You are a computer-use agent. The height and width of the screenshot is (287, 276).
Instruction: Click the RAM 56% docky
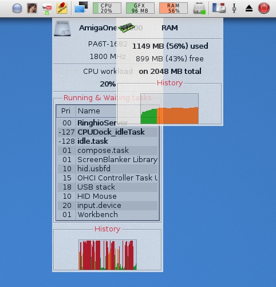click(x=174, y=8)
